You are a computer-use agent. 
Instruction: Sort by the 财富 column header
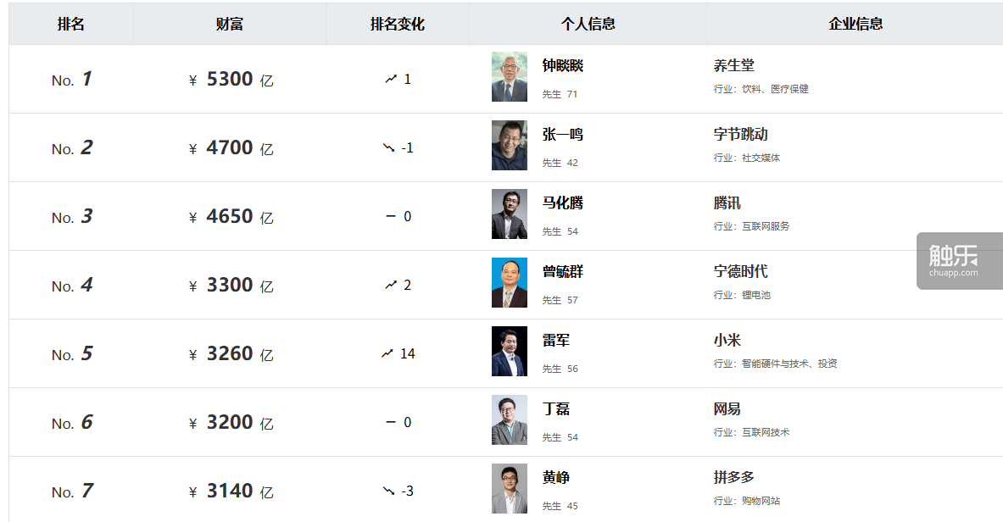pos(229,24)
